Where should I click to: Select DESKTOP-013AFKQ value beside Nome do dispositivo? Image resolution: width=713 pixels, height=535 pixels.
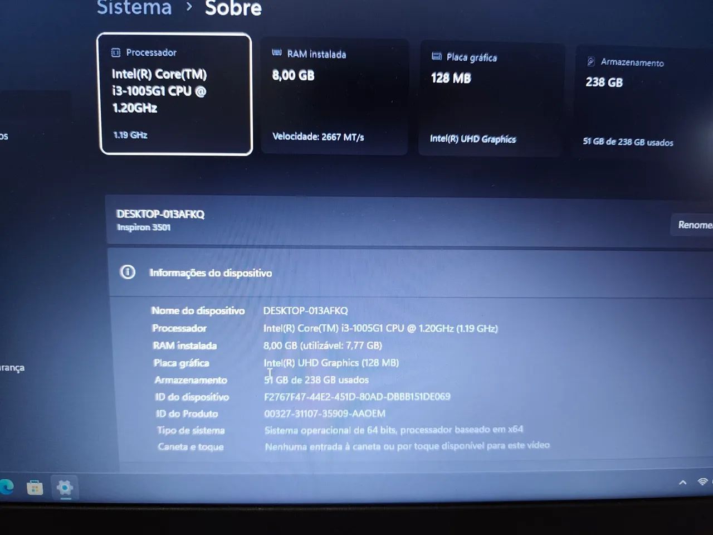click(x=305, y=310)
